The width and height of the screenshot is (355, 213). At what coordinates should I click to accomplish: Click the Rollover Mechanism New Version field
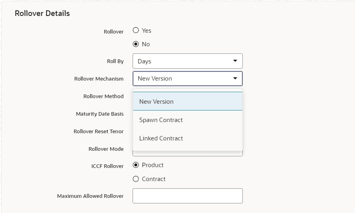click(187, 79)
